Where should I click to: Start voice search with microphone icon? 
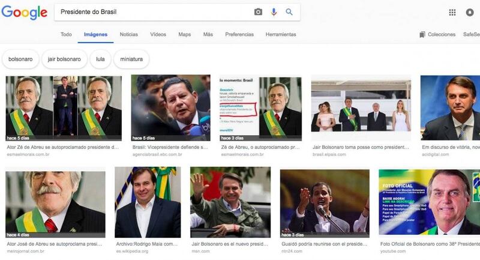(274, 12)
